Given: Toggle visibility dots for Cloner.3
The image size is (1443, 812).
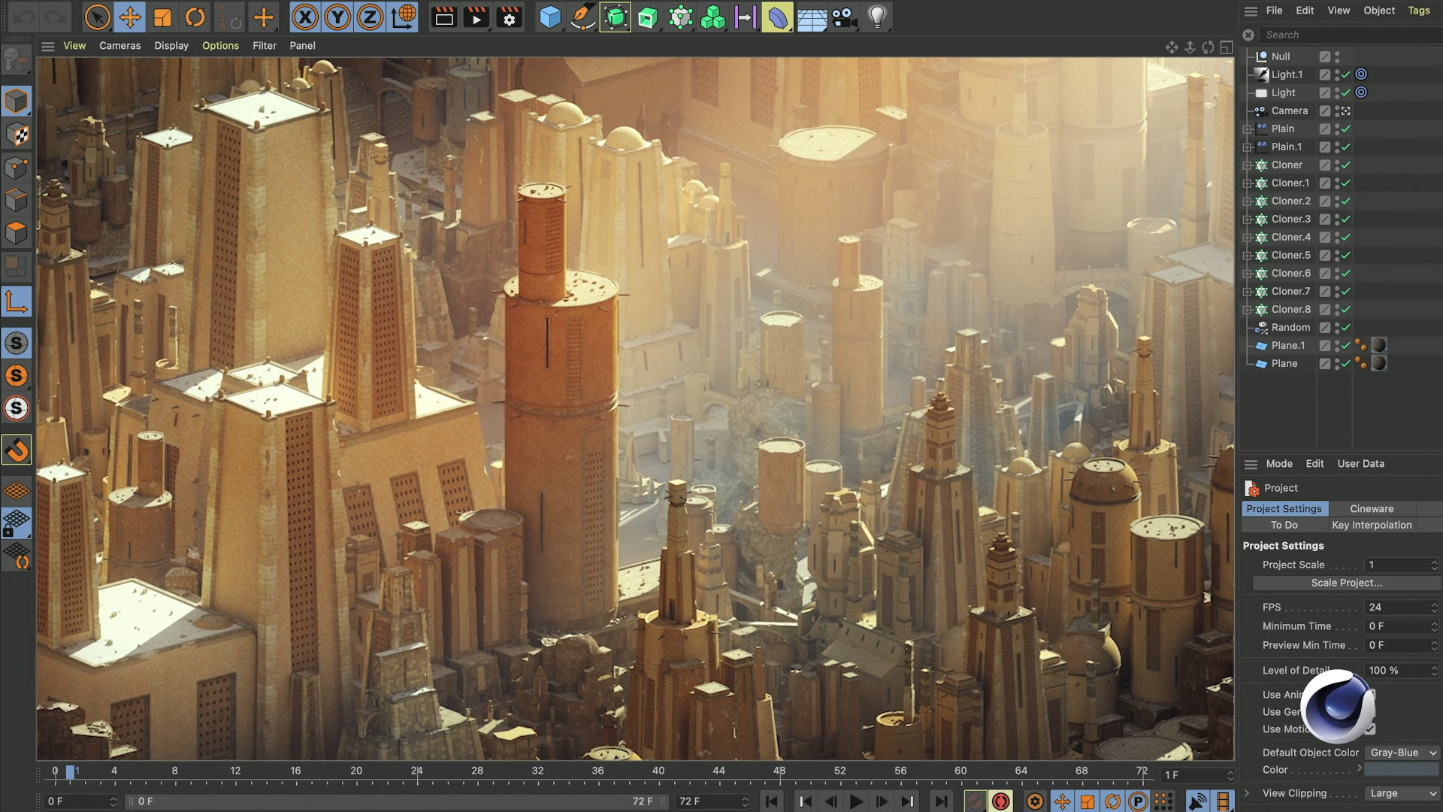Looking at the screenshot, I should coord(1337,219).
